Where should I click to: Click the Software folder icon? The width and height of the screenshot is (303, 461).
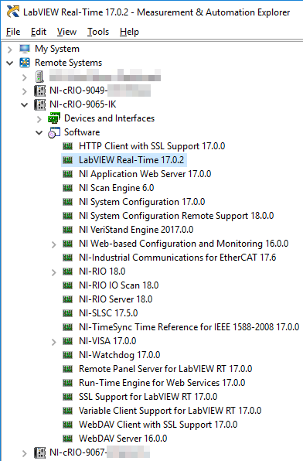click(54, 132)
